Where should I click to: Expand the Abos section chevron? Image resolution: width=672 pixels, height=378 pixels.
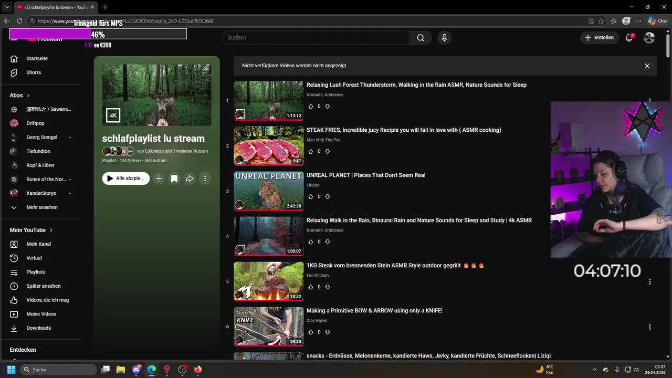[x=28, y=96]
